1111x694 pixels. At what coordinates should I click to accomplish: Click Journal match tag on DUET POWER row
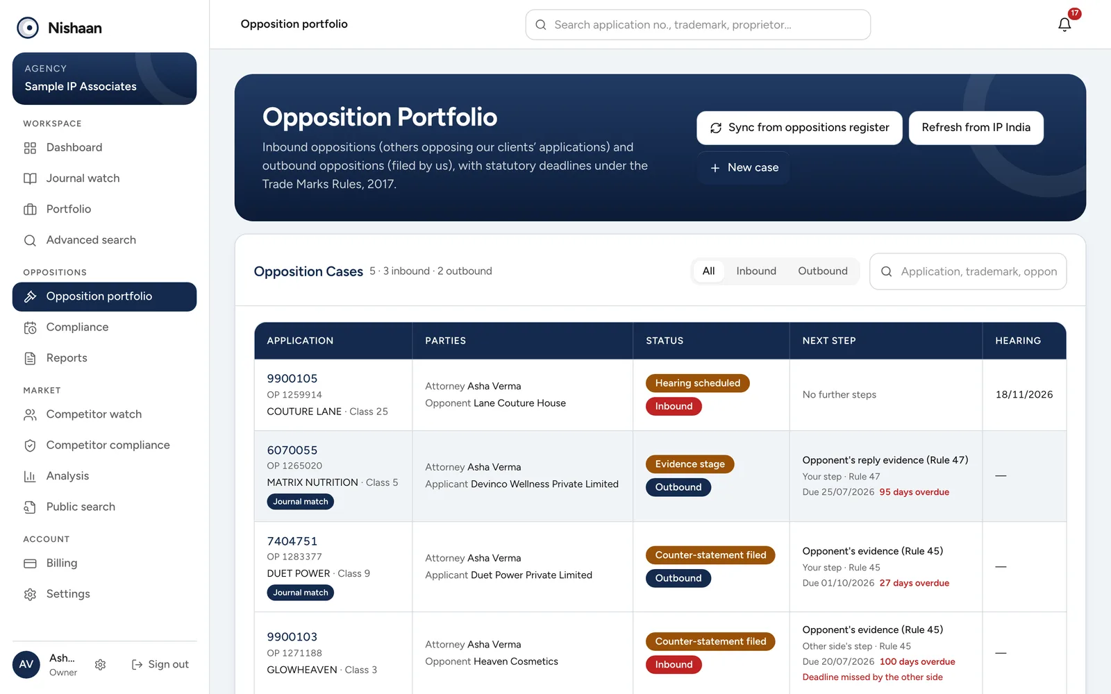(301, 593)
